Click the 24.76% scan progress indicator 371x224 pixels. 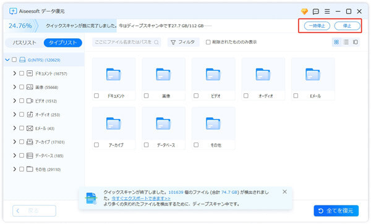20,26
